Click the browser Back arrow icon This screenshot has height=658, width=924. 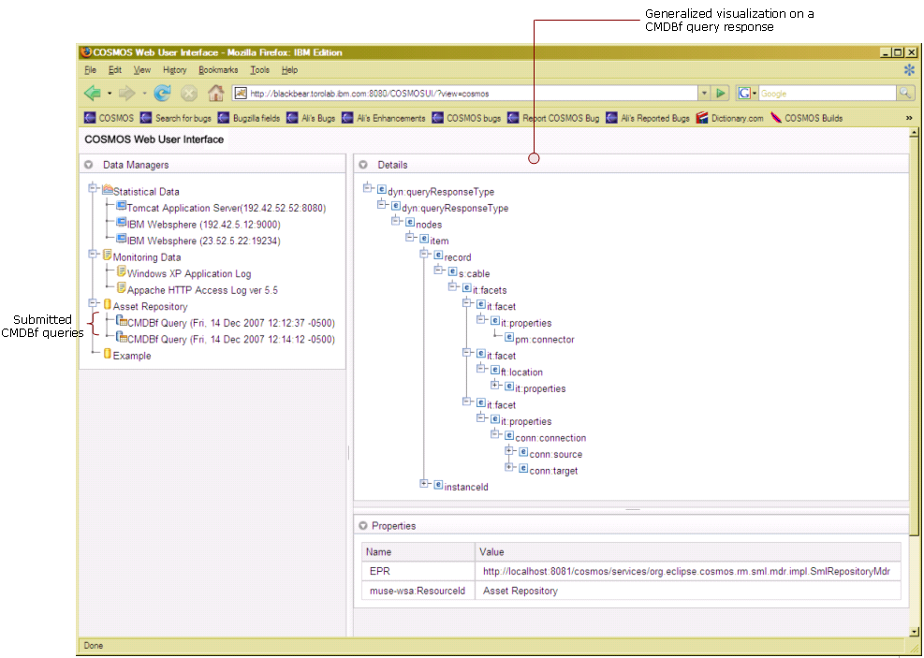click(93, 93)
